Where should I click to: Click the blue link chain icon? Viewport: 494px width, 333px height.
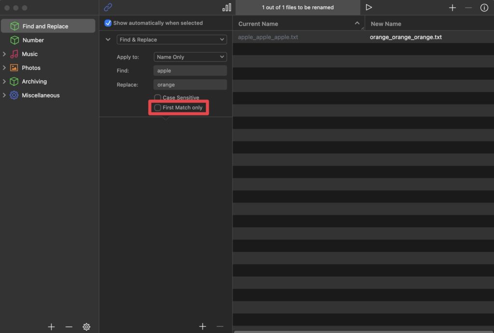point(108,7)
